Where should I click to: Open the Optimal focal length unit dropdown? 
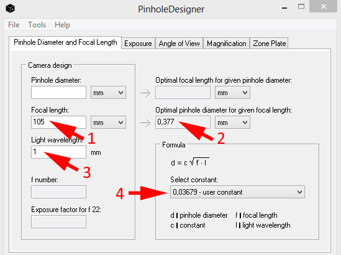point(232,93)
